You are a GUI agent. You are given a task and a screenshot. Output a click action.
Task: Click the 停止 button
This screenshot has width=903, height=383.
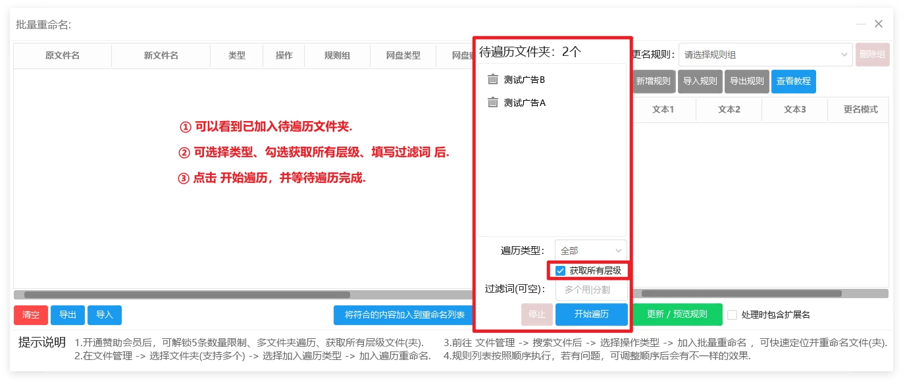536,315
